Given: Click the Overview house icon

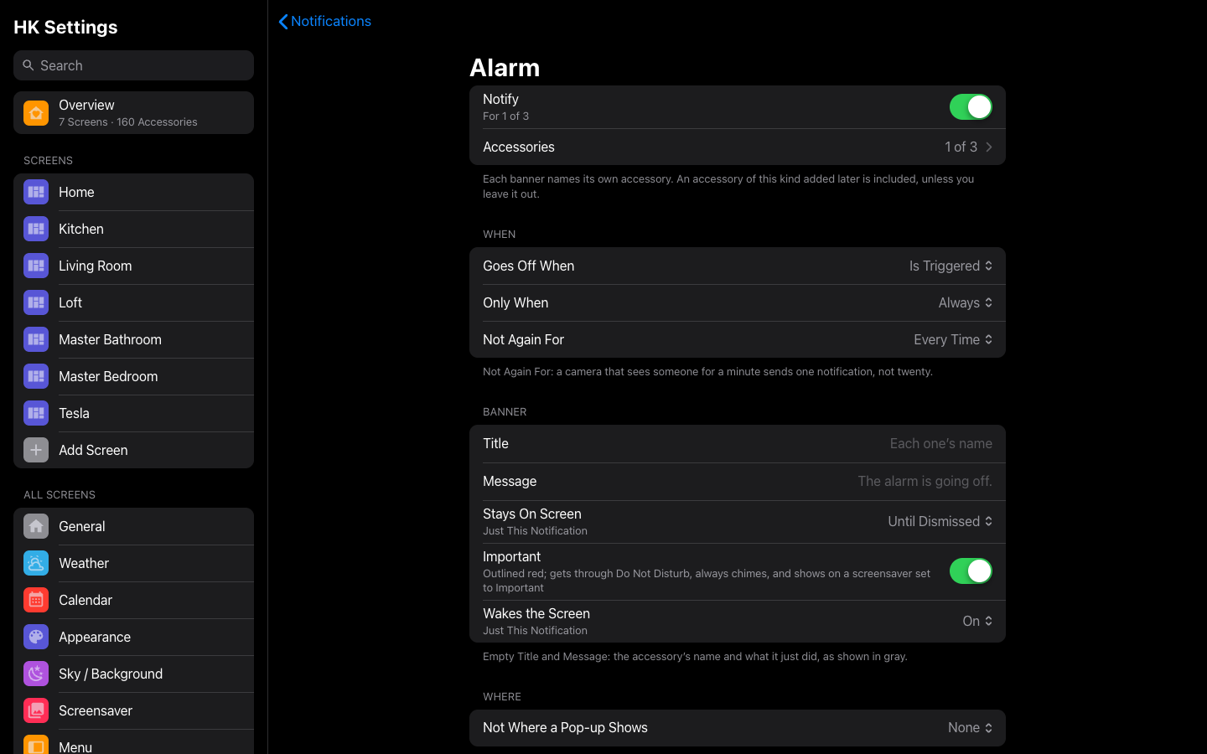Looking at the screenshot, I should click(36, 113).
